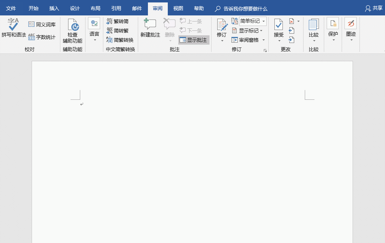The image size is (385, 243).
Task: Go to 下一条 comment
Action: (x=191, y=30)
